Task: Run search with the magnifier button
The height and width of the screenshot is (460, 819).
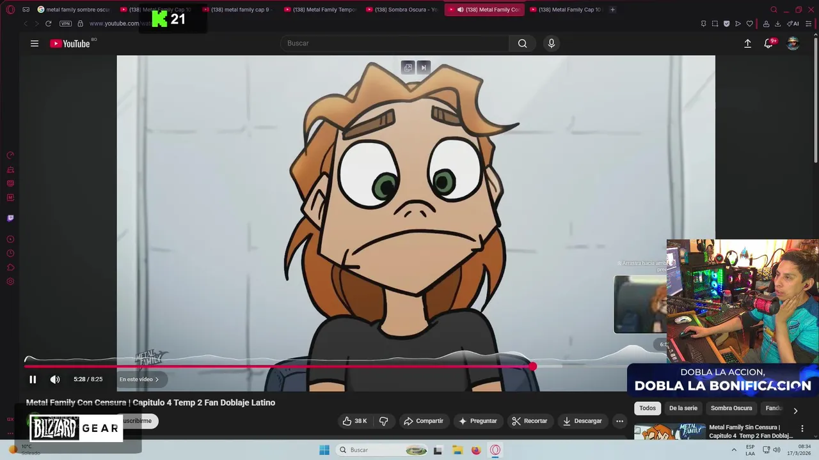Action: [523, 43]
